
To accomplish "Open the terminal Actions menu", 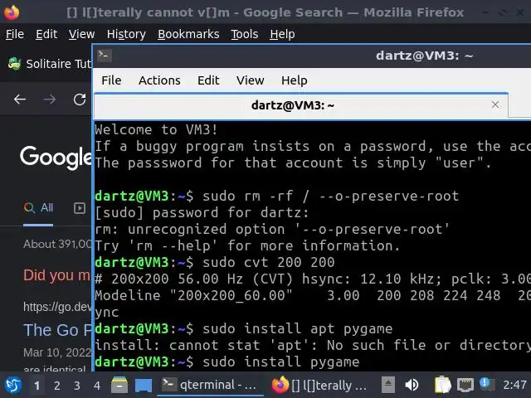I will (x=159, y=80).
